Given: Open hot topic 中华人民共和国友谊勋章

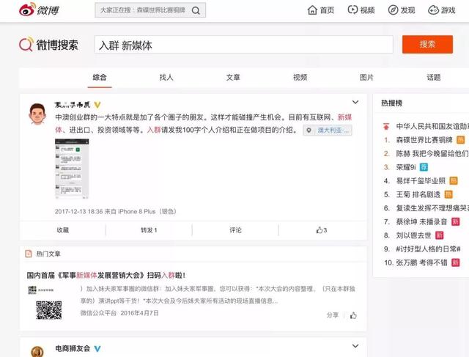Looking at the screenshot, I should [x=432, y=126].
